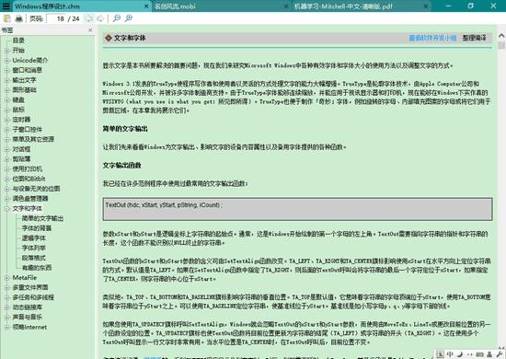Select 位图和Bitblt chapter
Viewport: 506px width, 359px height.
tap(29, 179)
